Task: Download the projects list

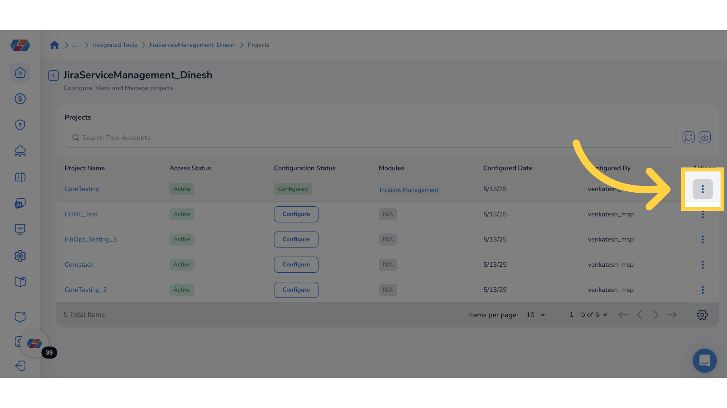Action: pyautogui.click(x=705, y=137)
